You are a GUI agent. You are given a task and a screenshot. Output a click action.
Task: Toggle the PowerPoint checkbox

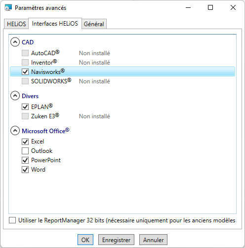click(25, 160)
